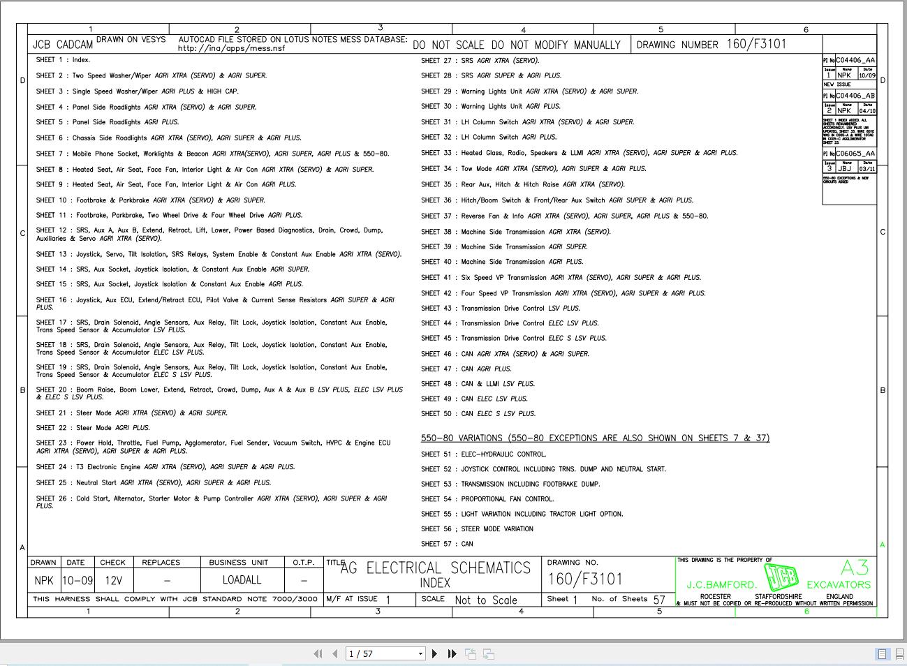
Task: Click the green 'A3' sheet size text
Action: point(855,568)
